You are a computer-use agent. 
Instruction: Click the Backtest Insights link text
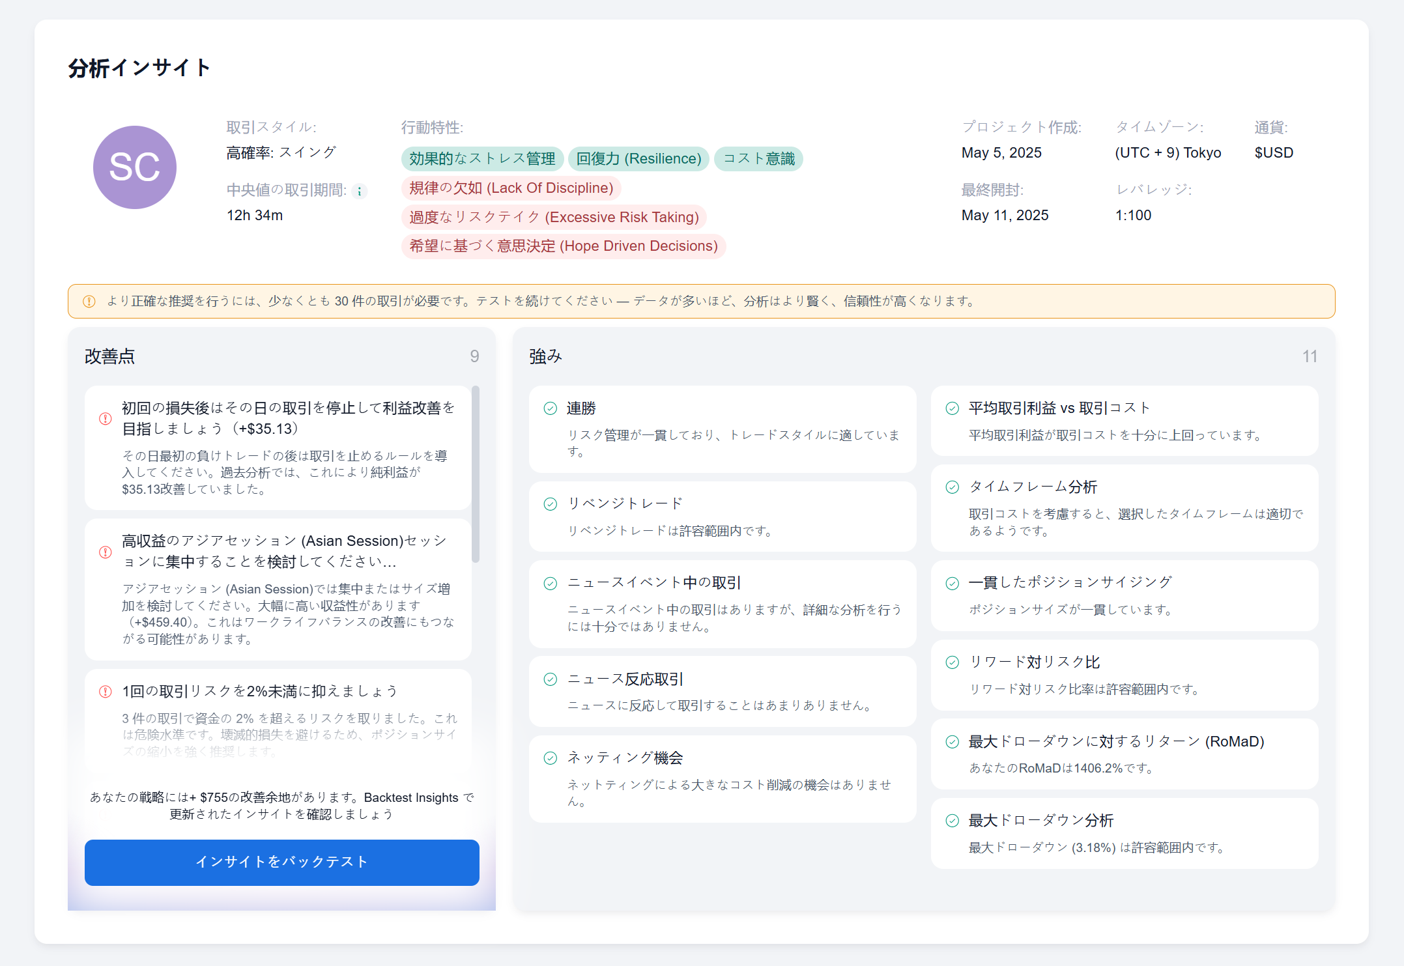click(411, 797)
